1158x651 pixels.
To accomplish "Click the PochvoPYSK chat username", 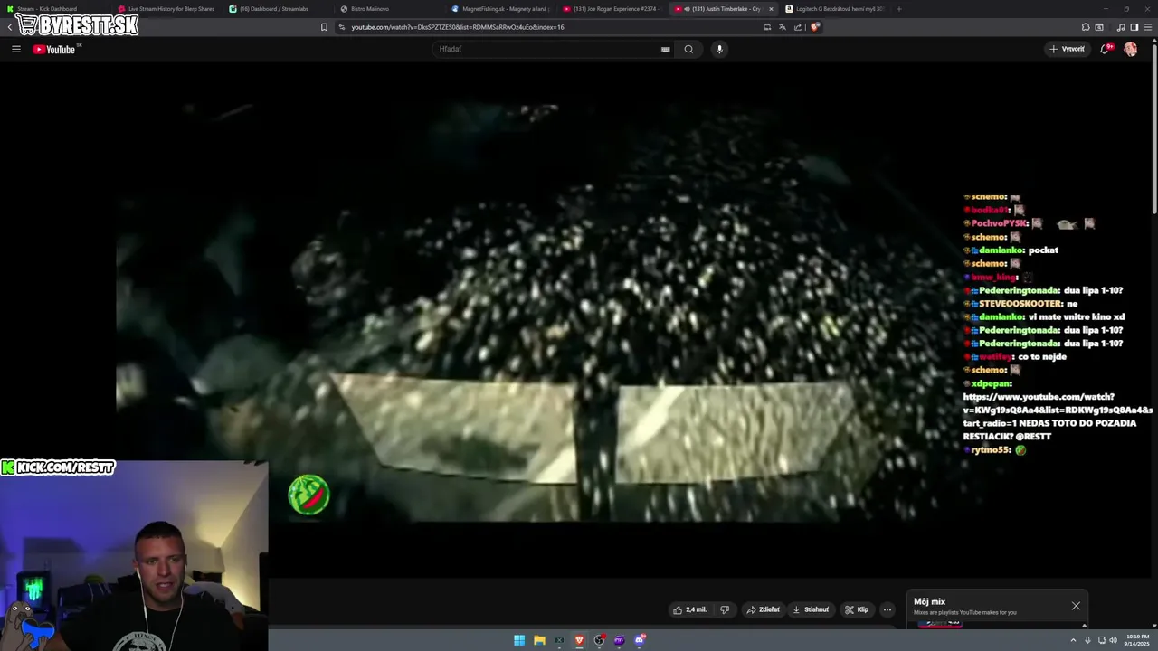I will coord(1000,223).
